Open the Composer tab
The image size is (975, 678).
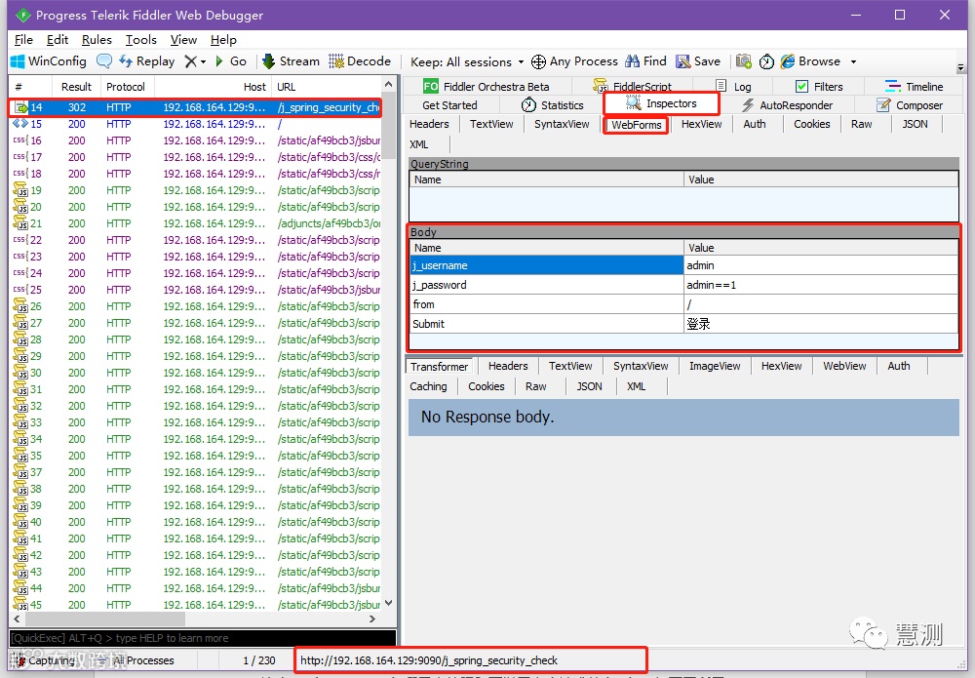point(909,105)
